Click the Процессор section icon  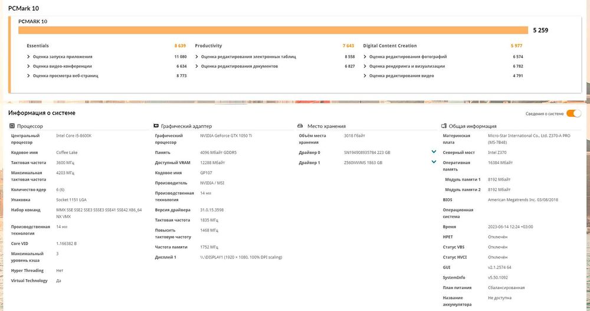pos(12,126)
